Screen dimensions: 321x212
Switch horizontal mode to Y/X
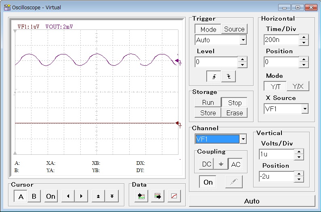pos(298,86)
